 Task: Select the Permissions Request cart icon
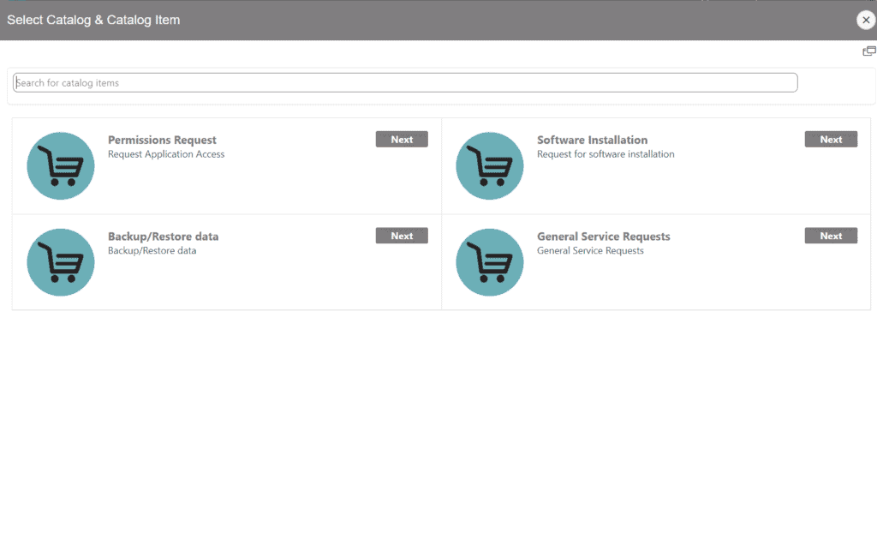(x=60, y=165)
